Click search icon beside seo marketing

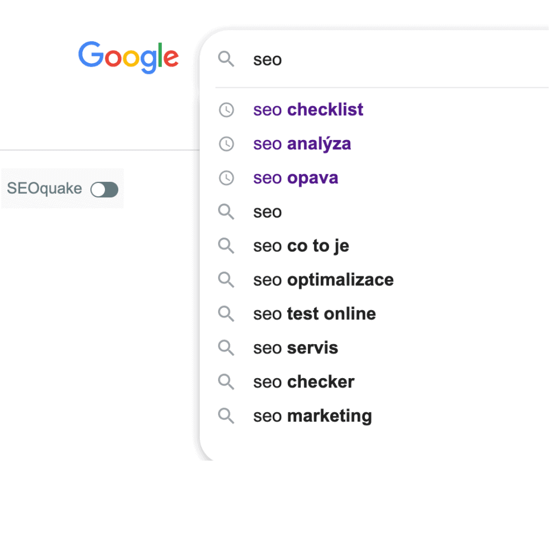tap(226, 415)
